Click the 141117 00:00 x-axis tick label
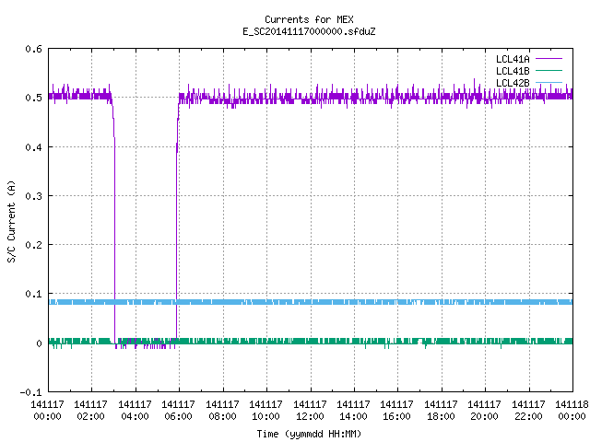 pyautogui.click(x=47, y=411)
